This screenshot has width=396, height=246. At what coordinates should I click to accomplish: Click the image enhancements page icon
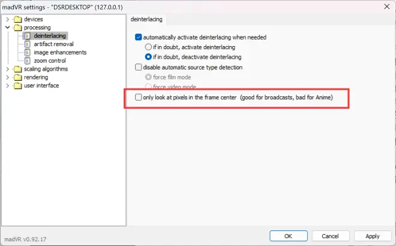[28, 53]
